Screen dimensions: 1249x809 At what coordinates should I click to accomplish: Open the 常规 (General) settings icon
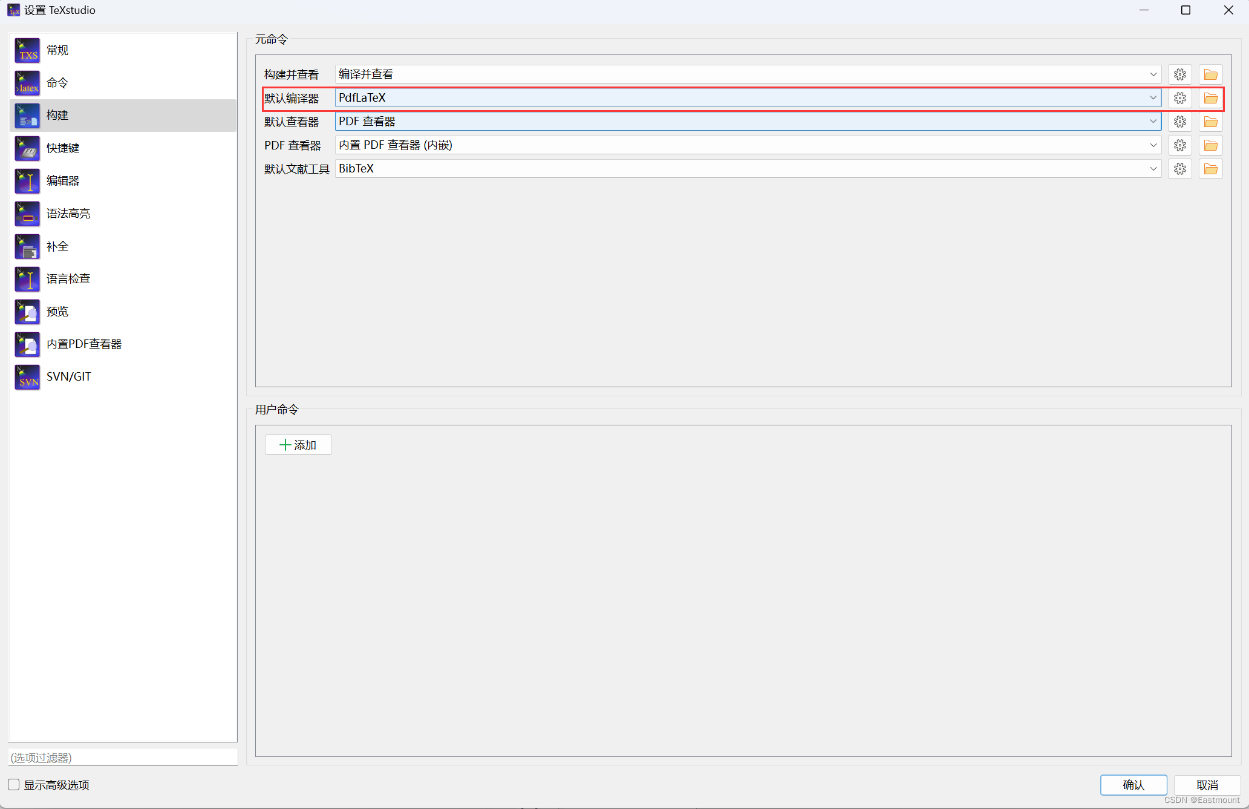click(27, 50)
